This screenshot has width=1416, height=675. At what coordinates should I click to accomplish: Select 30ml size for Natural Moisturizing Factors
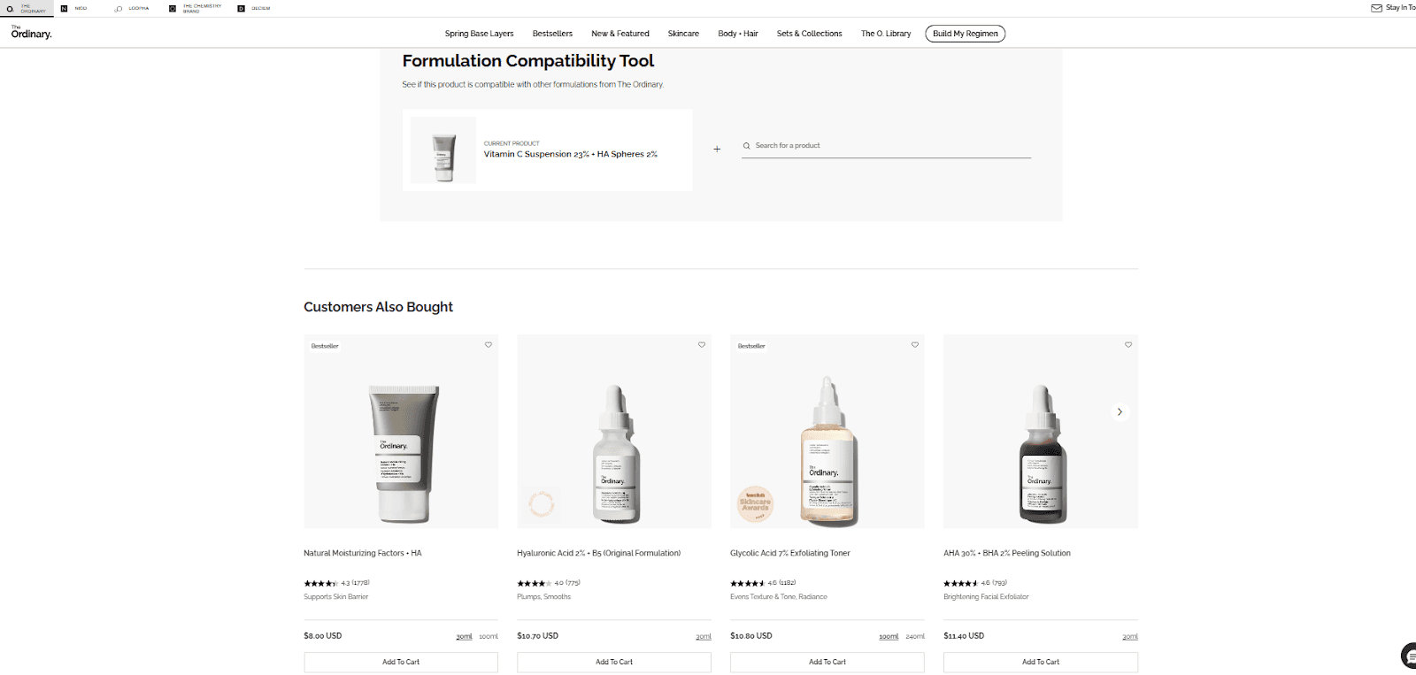coord(464,637)
